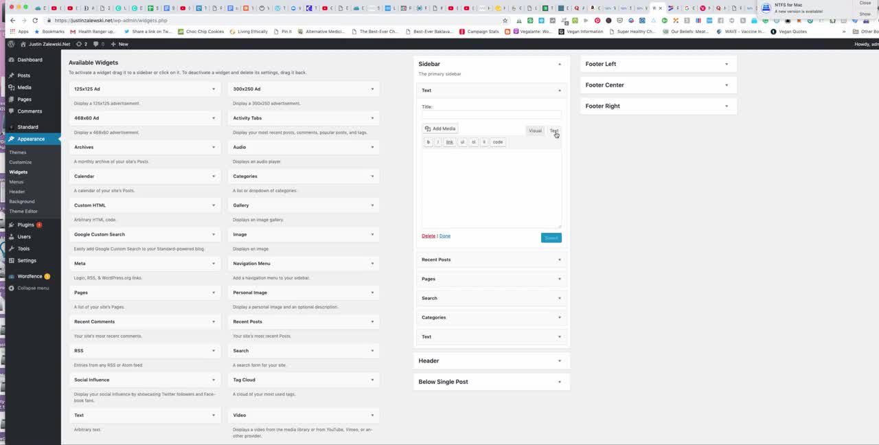Open Themes under Appearance
Image resolution: width=879 pixels, height=445 pixels.
18,152
